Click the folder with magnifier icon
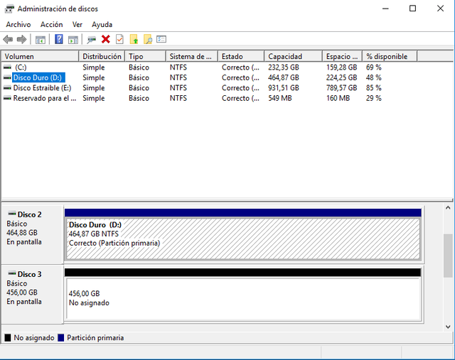 tap(148, 39)
